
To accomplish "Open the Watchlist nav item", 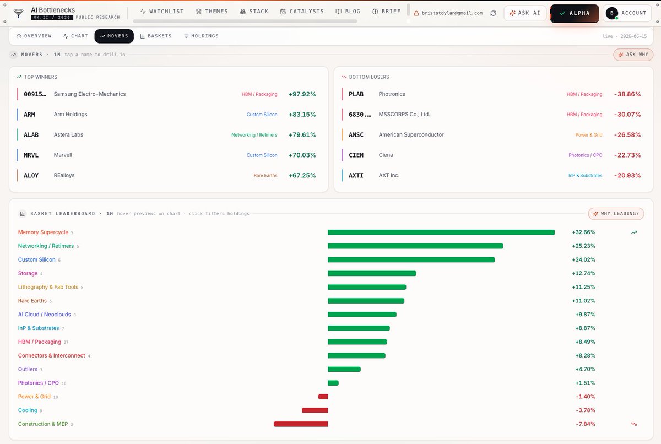I will 162,12.
